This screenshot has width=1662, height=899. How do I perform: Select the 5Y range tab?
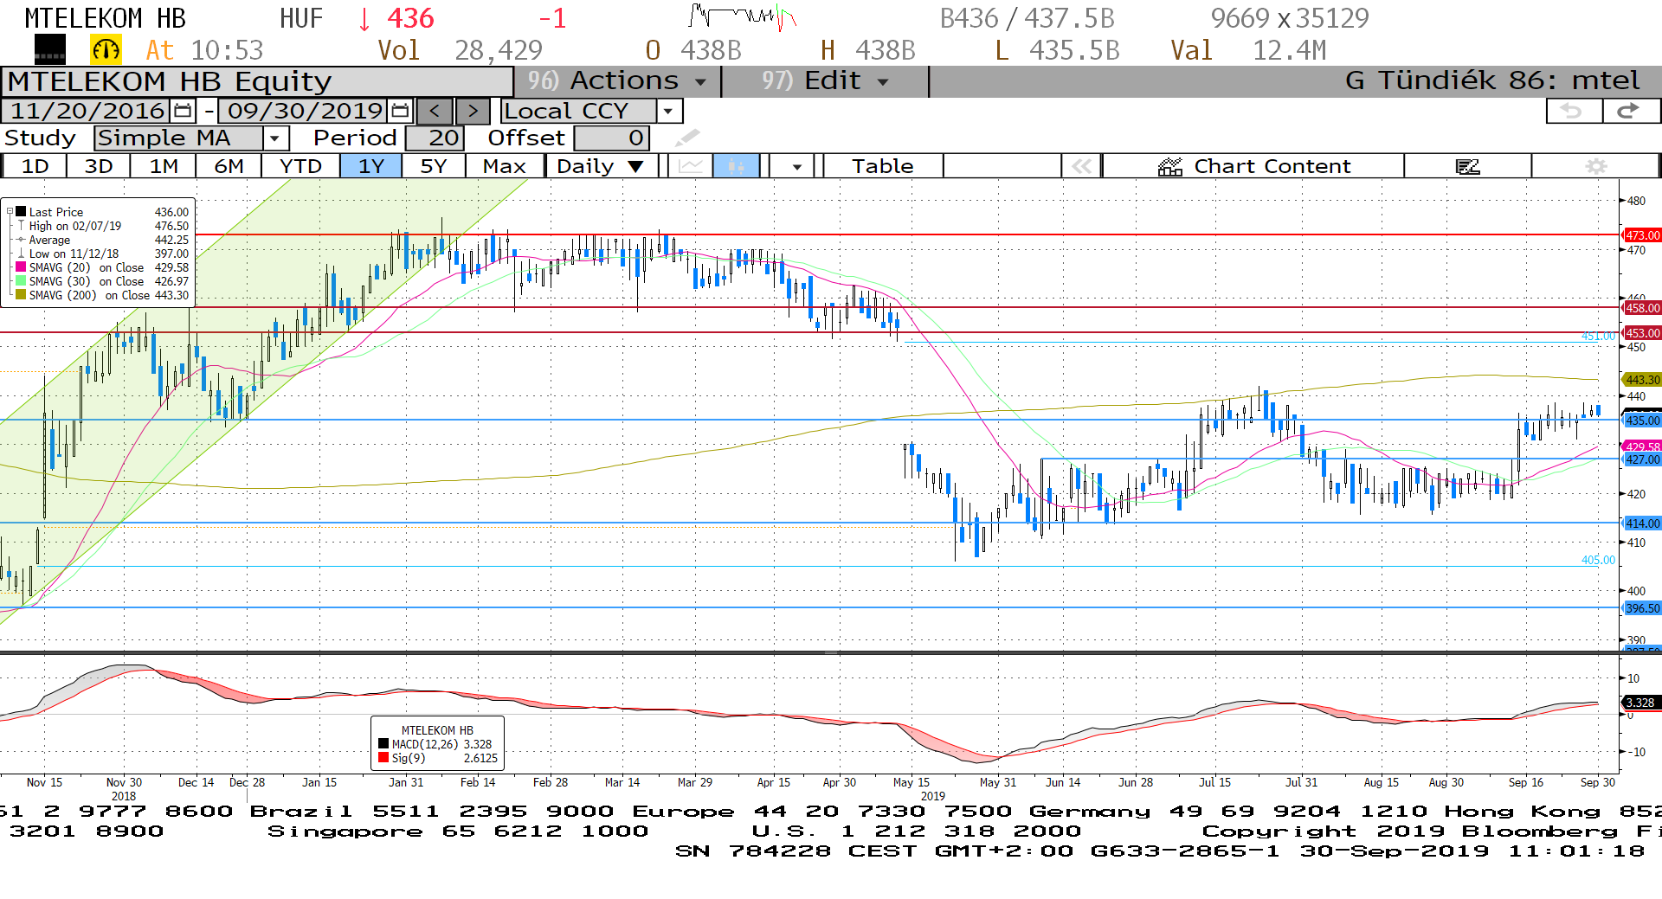pyautogui.click(x=434, y=166)
